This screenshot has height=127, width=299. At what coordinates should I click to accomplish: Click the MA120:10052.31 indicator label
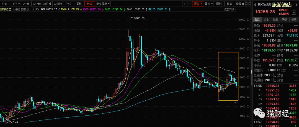coord(158,9)
